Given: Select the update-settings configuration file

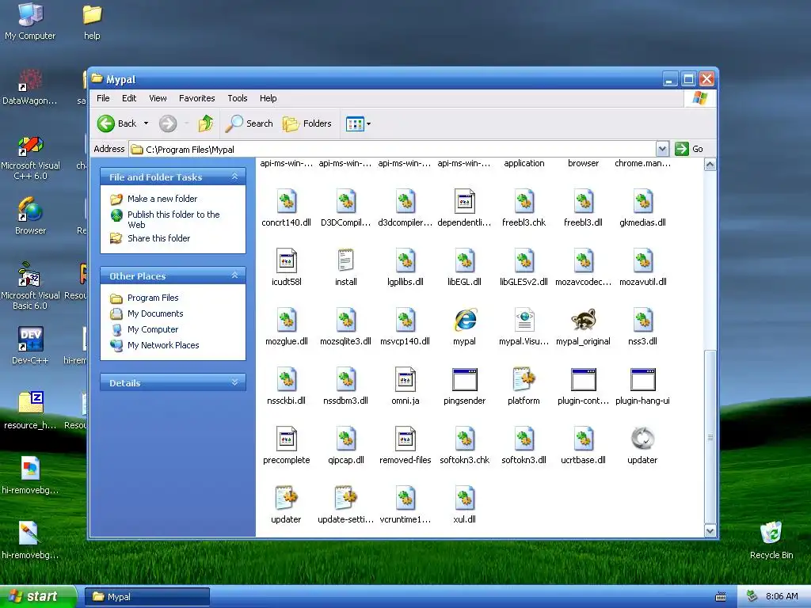Looking at the screenshot, I should [x=345, y=506].
